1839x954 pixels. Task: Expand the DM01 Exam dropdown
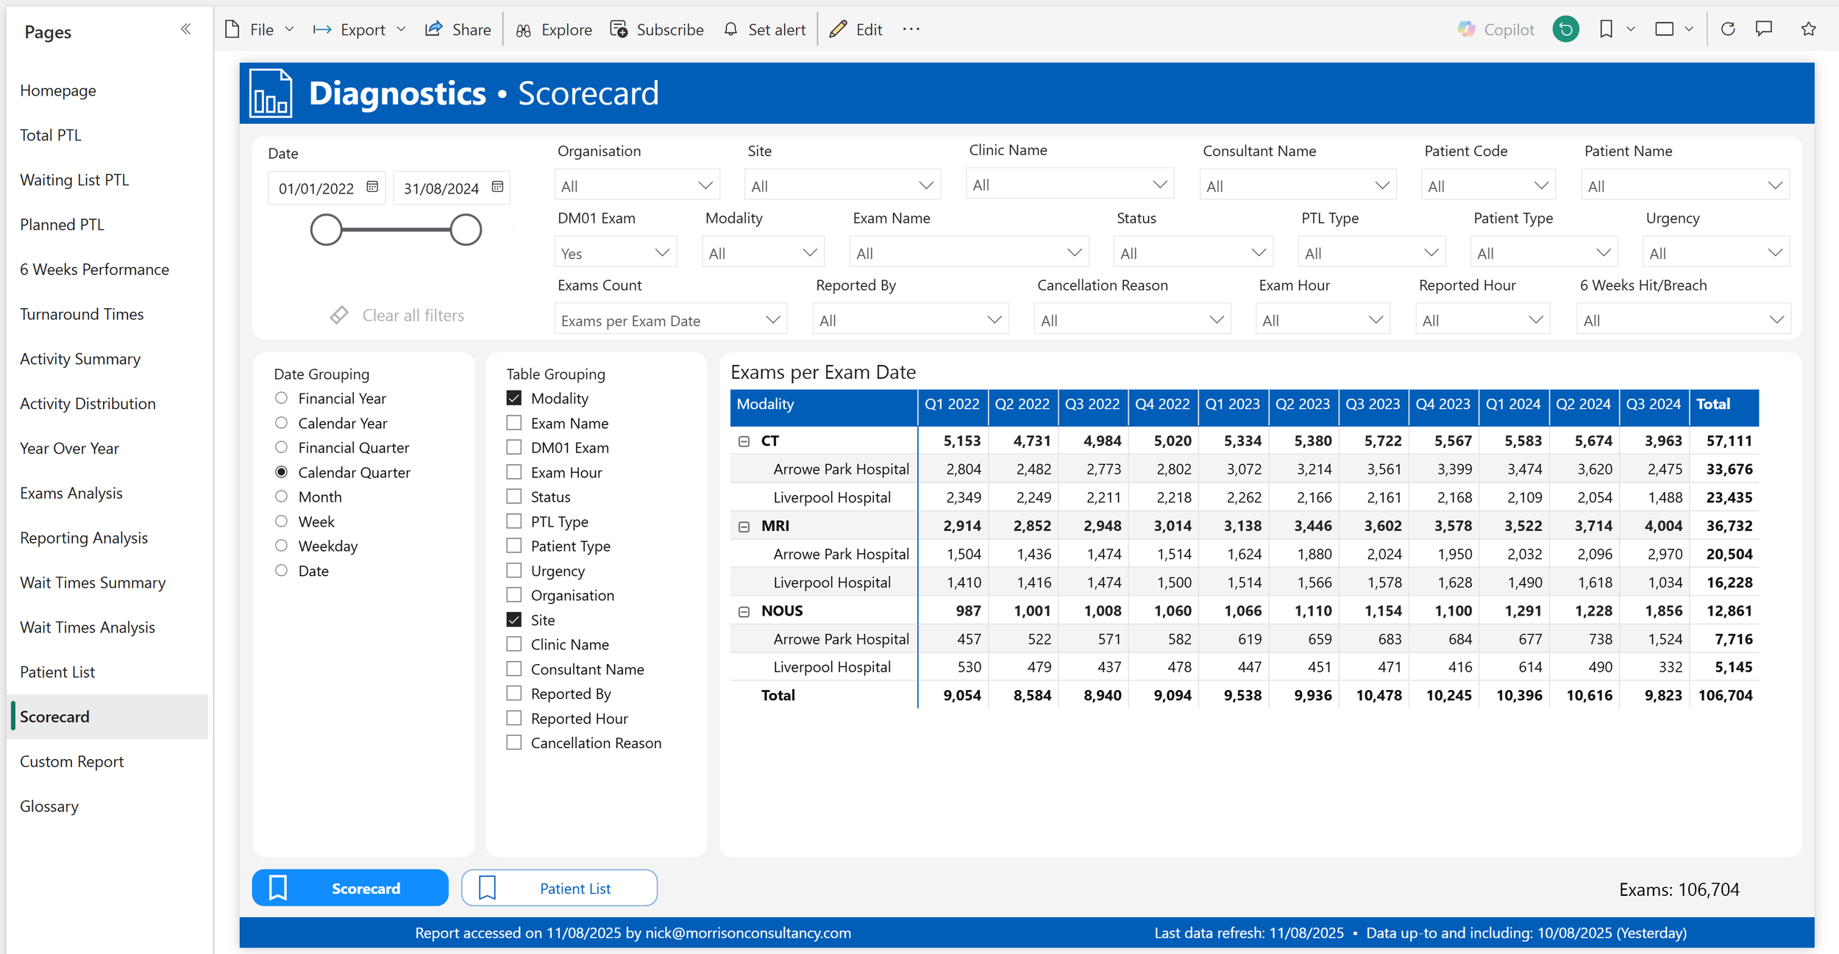(615, 253)
